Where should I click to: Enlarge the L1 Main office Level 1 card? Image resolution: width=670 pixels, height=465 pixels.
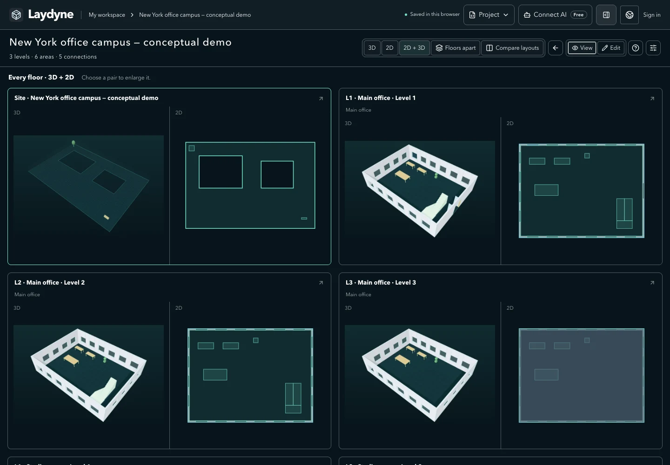pos(652,98)
